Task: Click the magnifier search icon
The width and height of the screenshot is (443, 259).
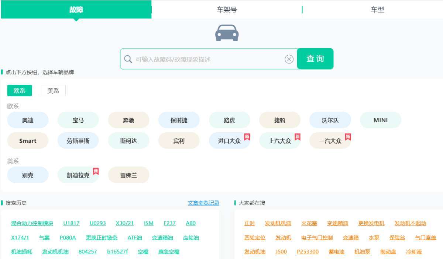Action: tap(128, 59)
